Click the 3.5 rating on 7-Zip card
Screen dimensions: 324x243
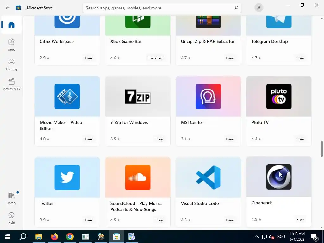115,139
